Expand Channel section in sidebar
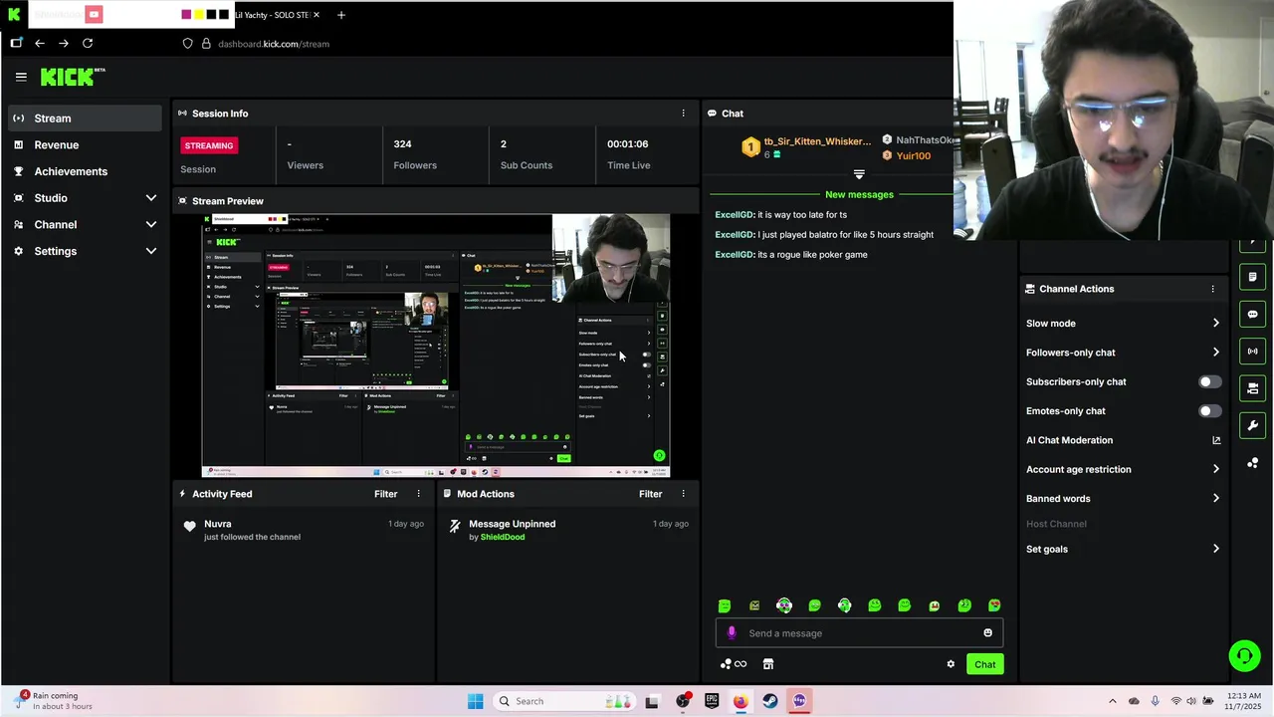 (x=151, y=225)
